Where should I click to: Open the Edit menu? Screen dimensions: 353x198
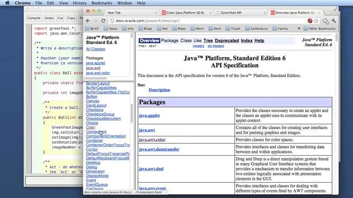[x=50, y=3]
